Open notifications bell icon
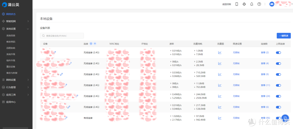Screen dimensions: 293x129 (252, 4)
